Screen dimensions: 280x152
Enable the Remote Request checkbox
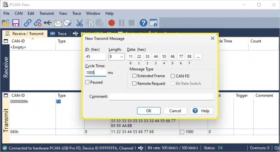[x=134, y=83]
